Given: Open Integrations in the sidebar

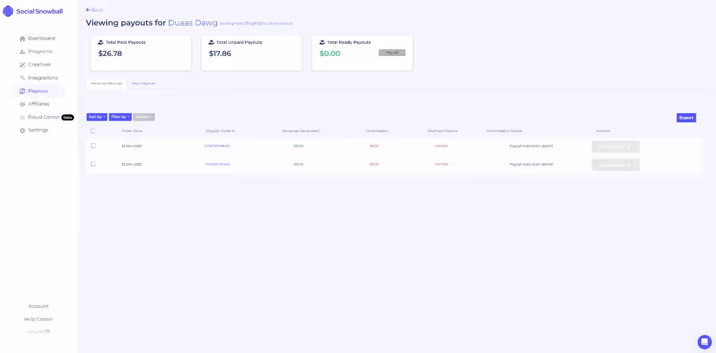Looking at the screenshot, I should (43, 78).
